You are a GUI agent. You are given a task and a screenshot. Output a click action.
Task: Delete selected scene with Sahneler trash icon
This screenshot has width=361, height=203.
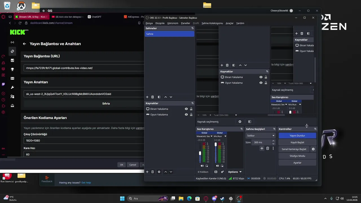(x=153, y=97)
